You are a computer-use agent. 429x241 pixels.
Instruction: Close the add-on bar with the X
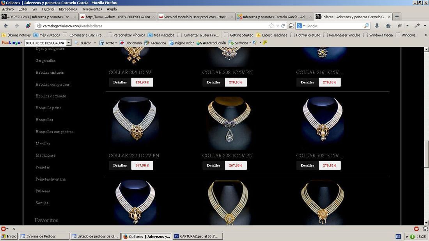click(x=14, y=229)
